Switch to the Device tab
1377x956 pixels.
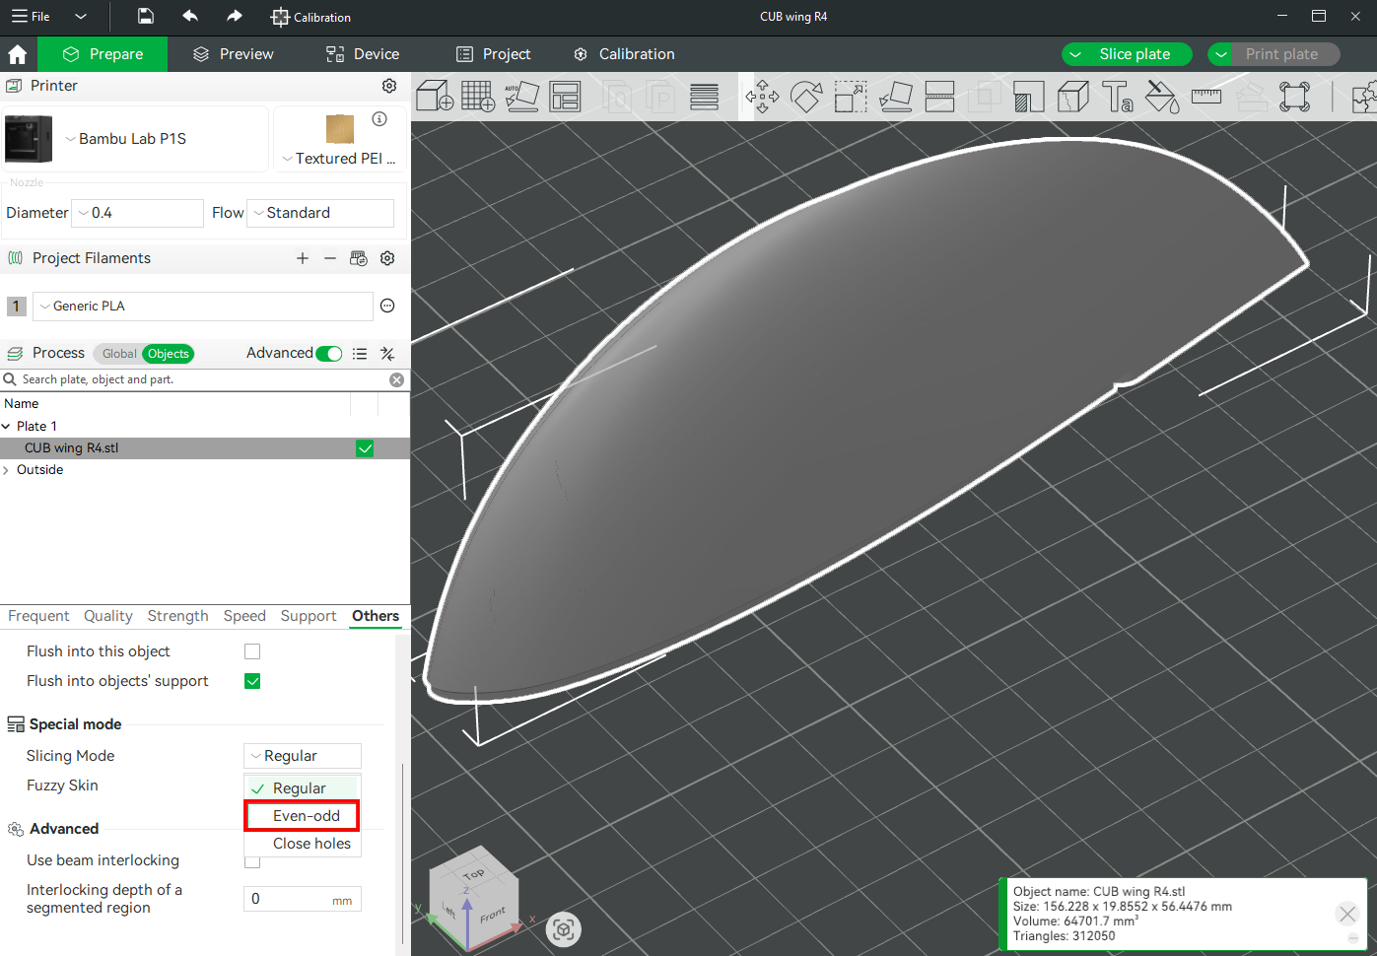pos(363,54)
